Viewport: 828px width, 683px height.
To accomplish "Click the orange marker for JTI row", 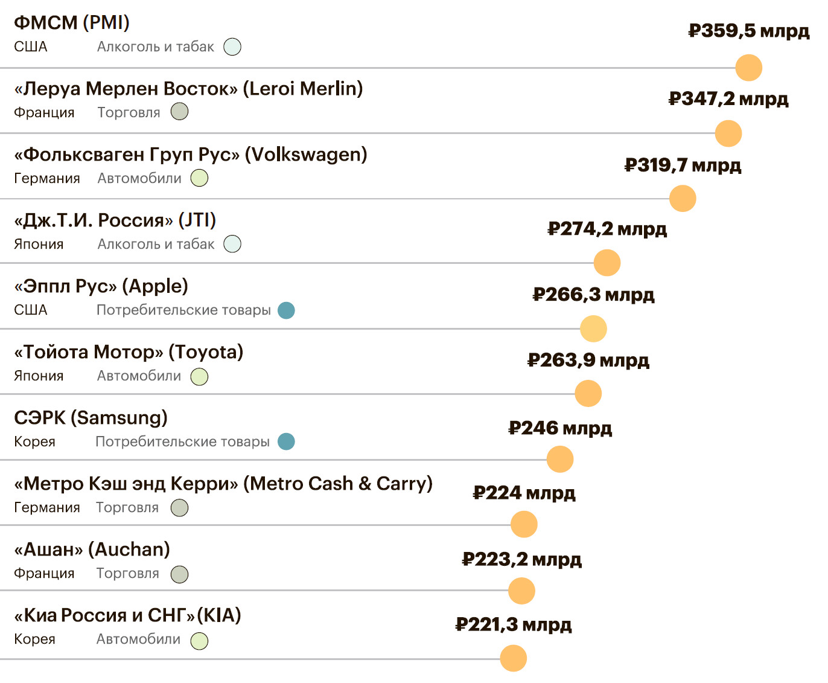I will [607, 263].
